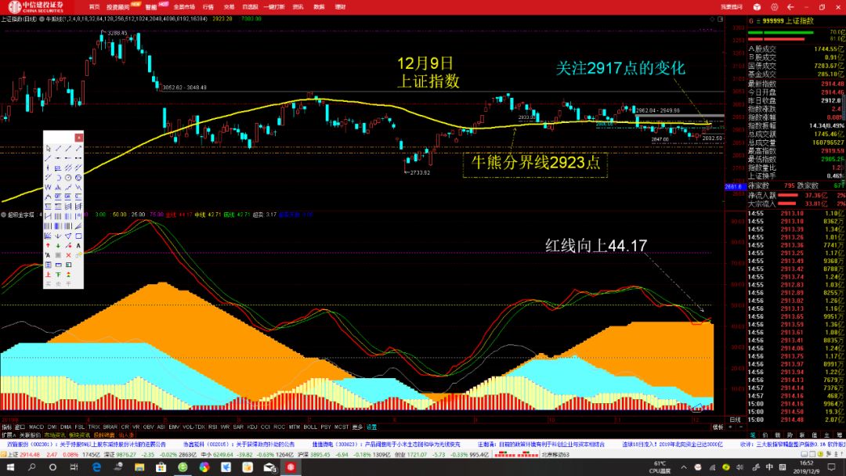The height and width of the screenshot is (476, 846).
Task: Click the 协鑫能科 announcement link
Action: coord(239,445)
